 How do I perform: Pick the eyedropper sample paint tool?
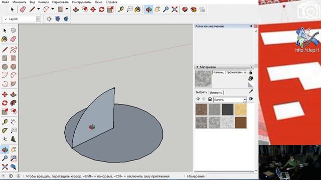click(251, 91)
